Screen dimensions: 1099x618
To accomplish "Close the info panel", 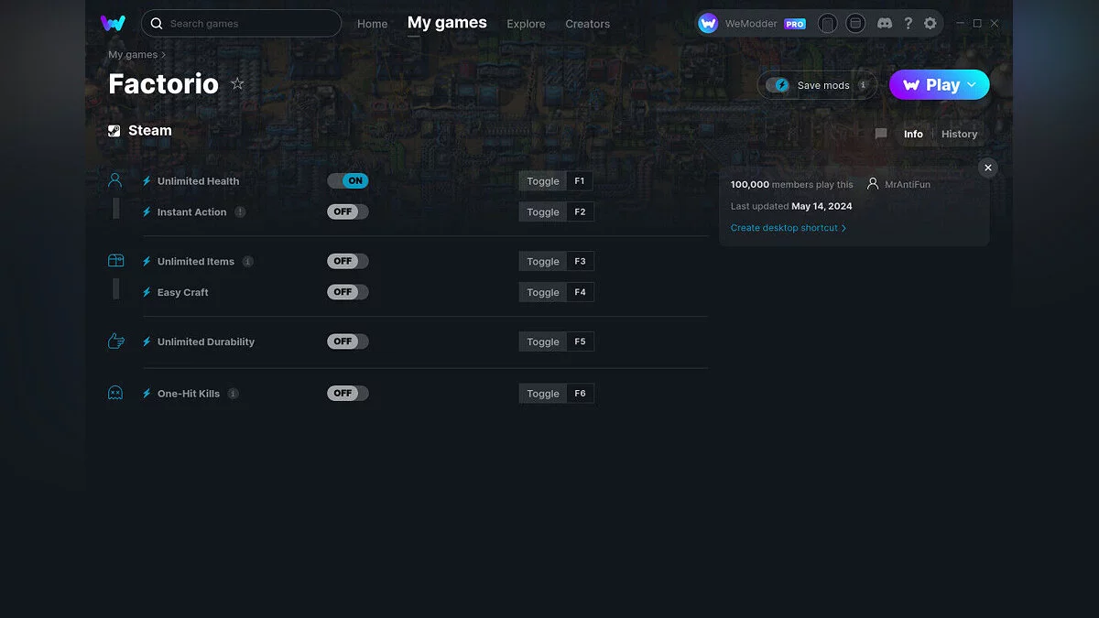I will click(987, 168).
